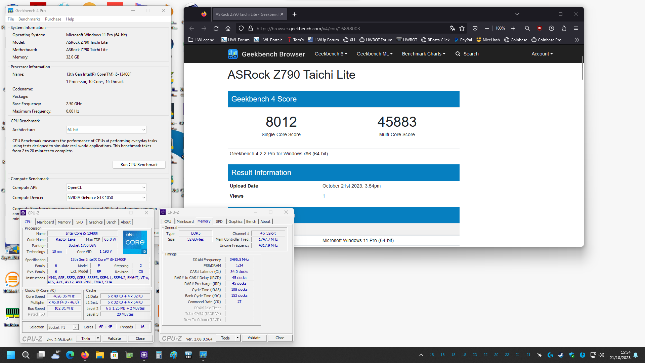
Task: Open the HWLegend bookmark folder
Action: click(201, 40)
